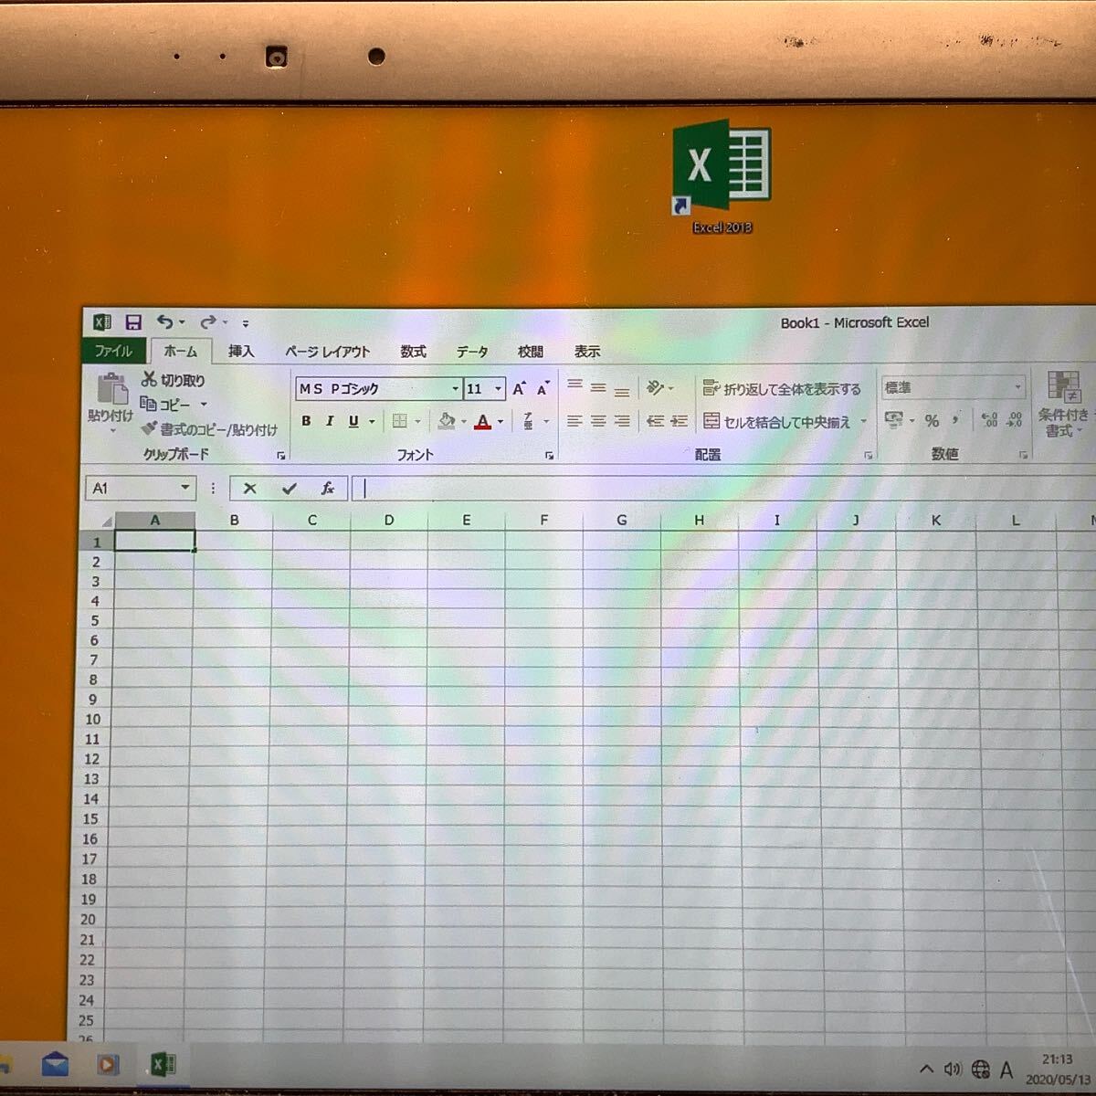Click セルを結合して中央揃え merge button

point(781,421)
